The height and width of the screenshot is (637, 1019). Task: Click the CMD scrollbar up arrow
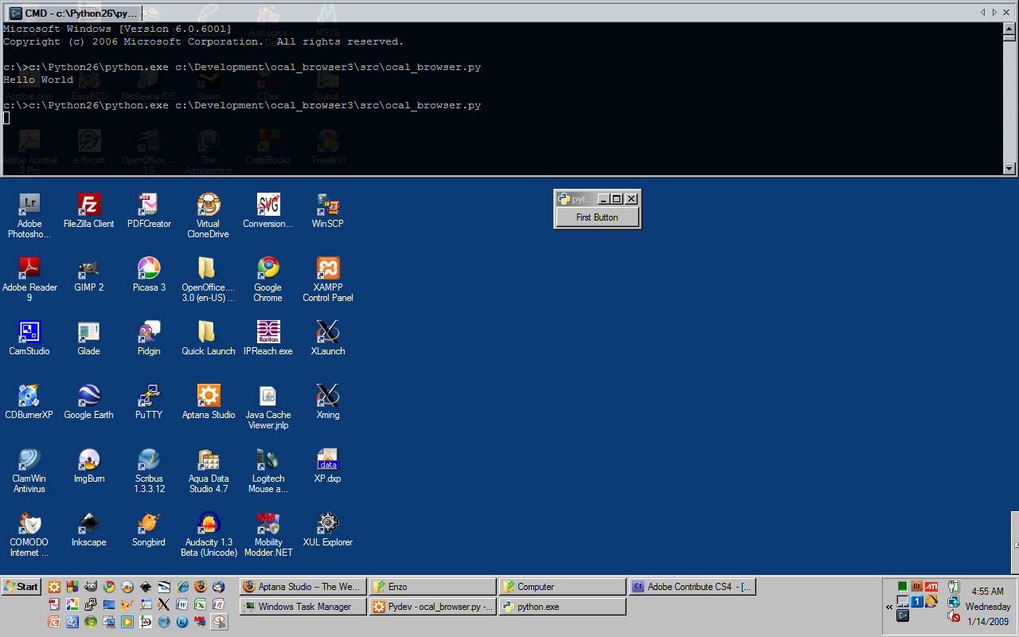(1009, 30)
